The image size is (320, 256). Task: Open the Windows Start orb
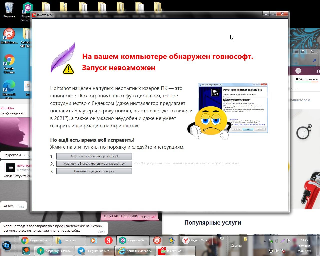pos(7,246)
